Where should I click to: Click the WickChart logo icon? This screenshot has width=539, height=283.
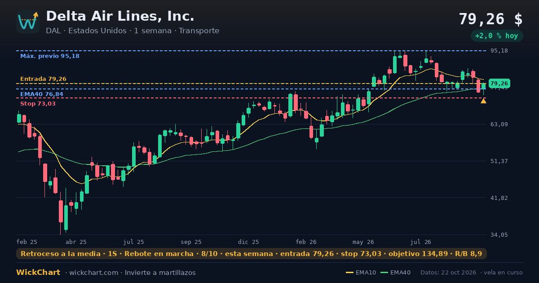pyautogui.click(x=28, y=22)
